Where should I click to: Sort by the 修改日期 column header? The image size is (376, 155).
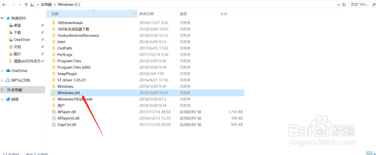pos(158,14)
